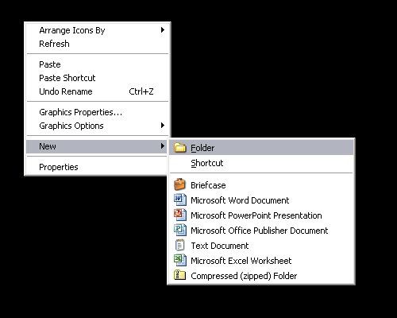Click the yellow Folder icon
This screenshot has height=318, width=397.
(x=180, y=148)
